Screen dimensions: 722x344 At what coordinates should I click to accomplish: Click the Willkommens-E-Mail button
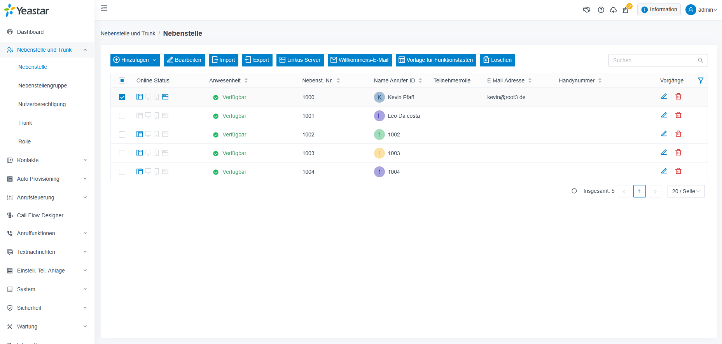click(x=360, y=60)
